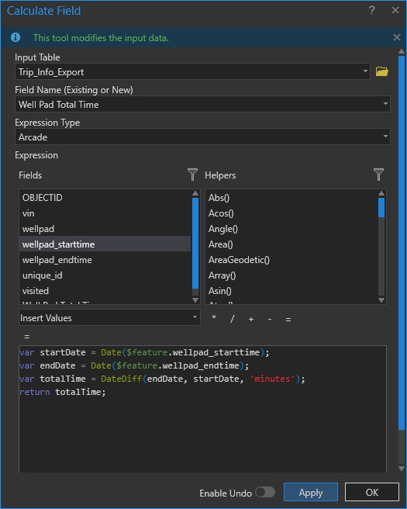The width and height of the screenshot is (407, 509).
Task: Browse for input table with folder icon
Action: tap(381, 71)
